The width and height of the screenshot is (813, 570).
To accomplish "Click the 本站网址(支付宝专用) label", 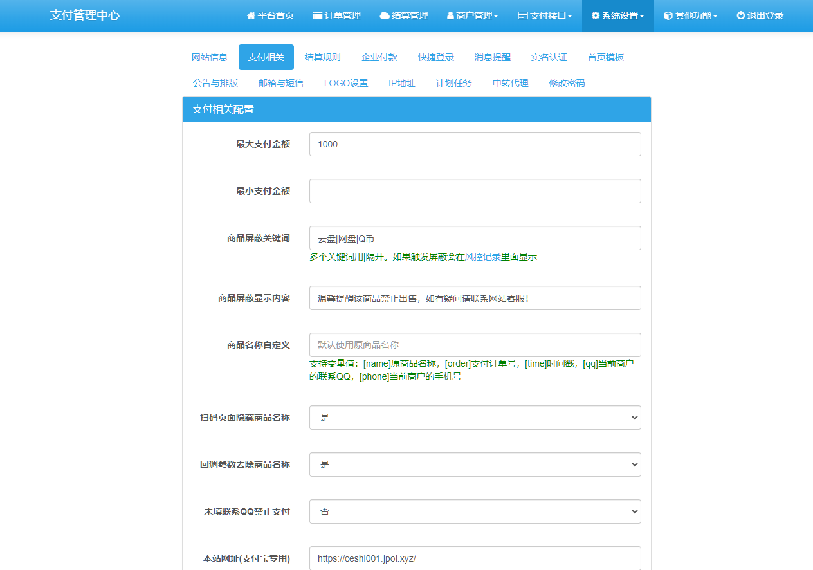I will coord(247,558).
